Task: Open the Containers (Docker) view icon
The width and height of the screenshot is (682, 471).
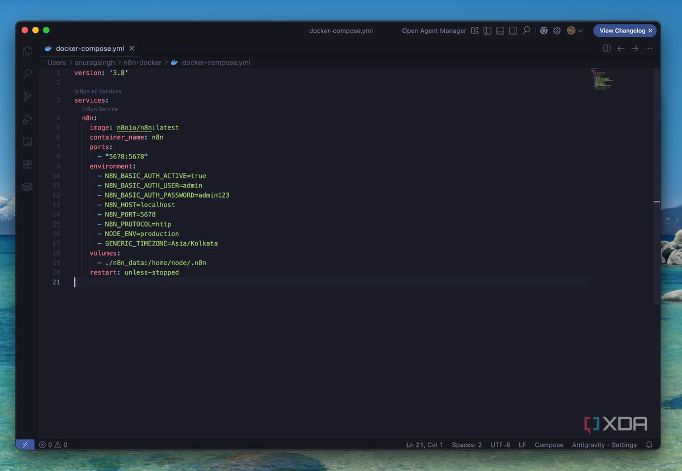Action: [27, 187]
